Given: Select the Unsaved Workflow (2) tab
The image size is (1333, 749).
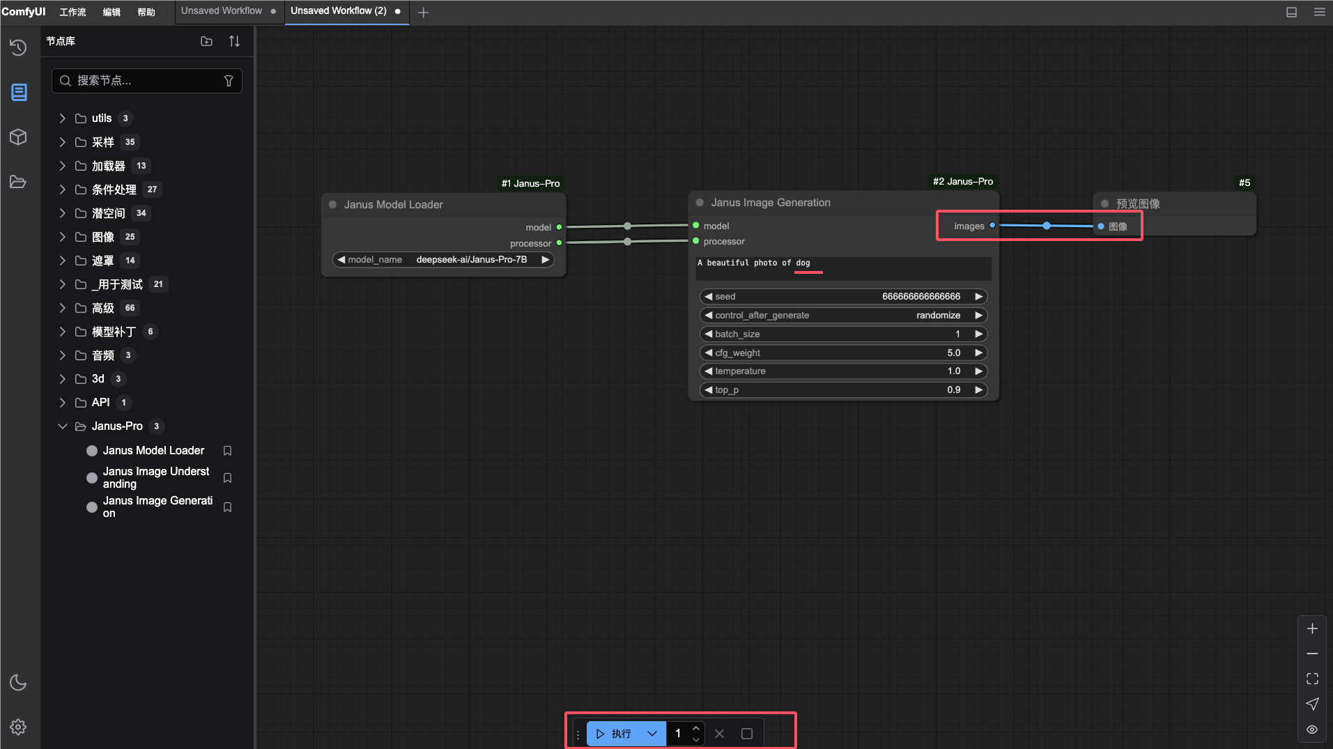Looking at the screenshot, I should [x=339, y=11].
